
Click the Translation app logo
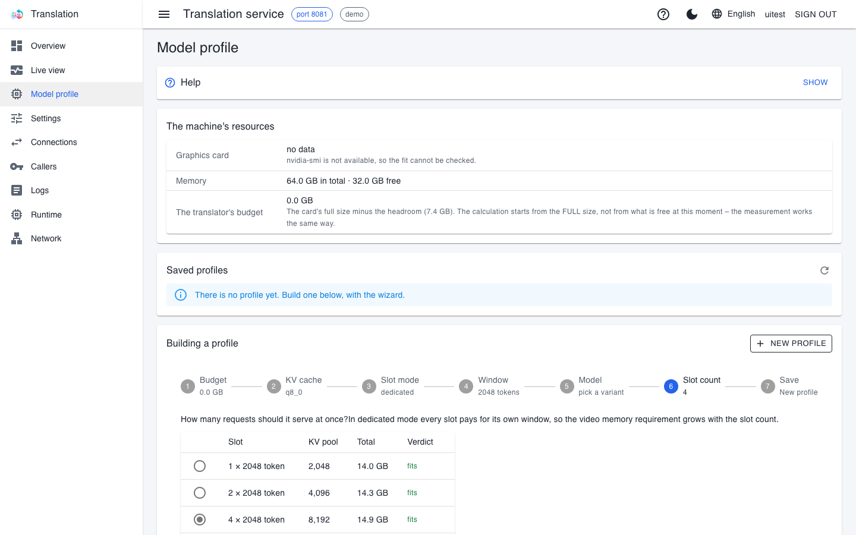[17, 14]
